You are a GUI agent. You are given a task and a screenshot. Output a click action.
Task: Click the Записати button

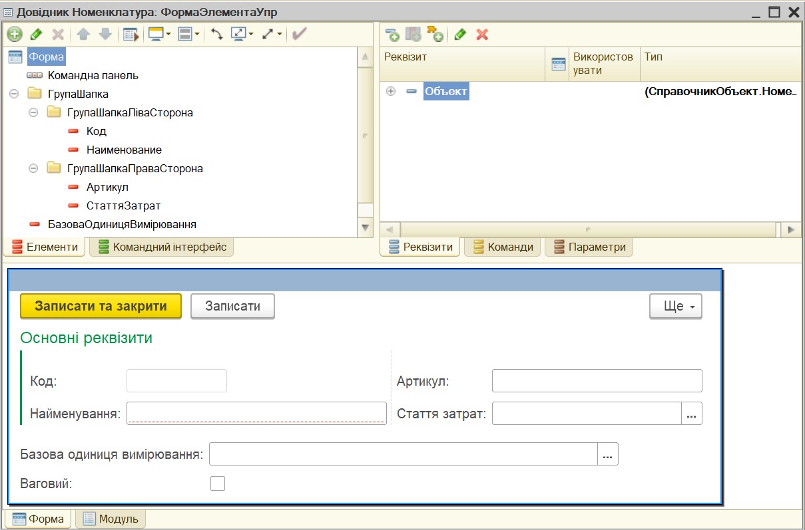click(232, 307)
